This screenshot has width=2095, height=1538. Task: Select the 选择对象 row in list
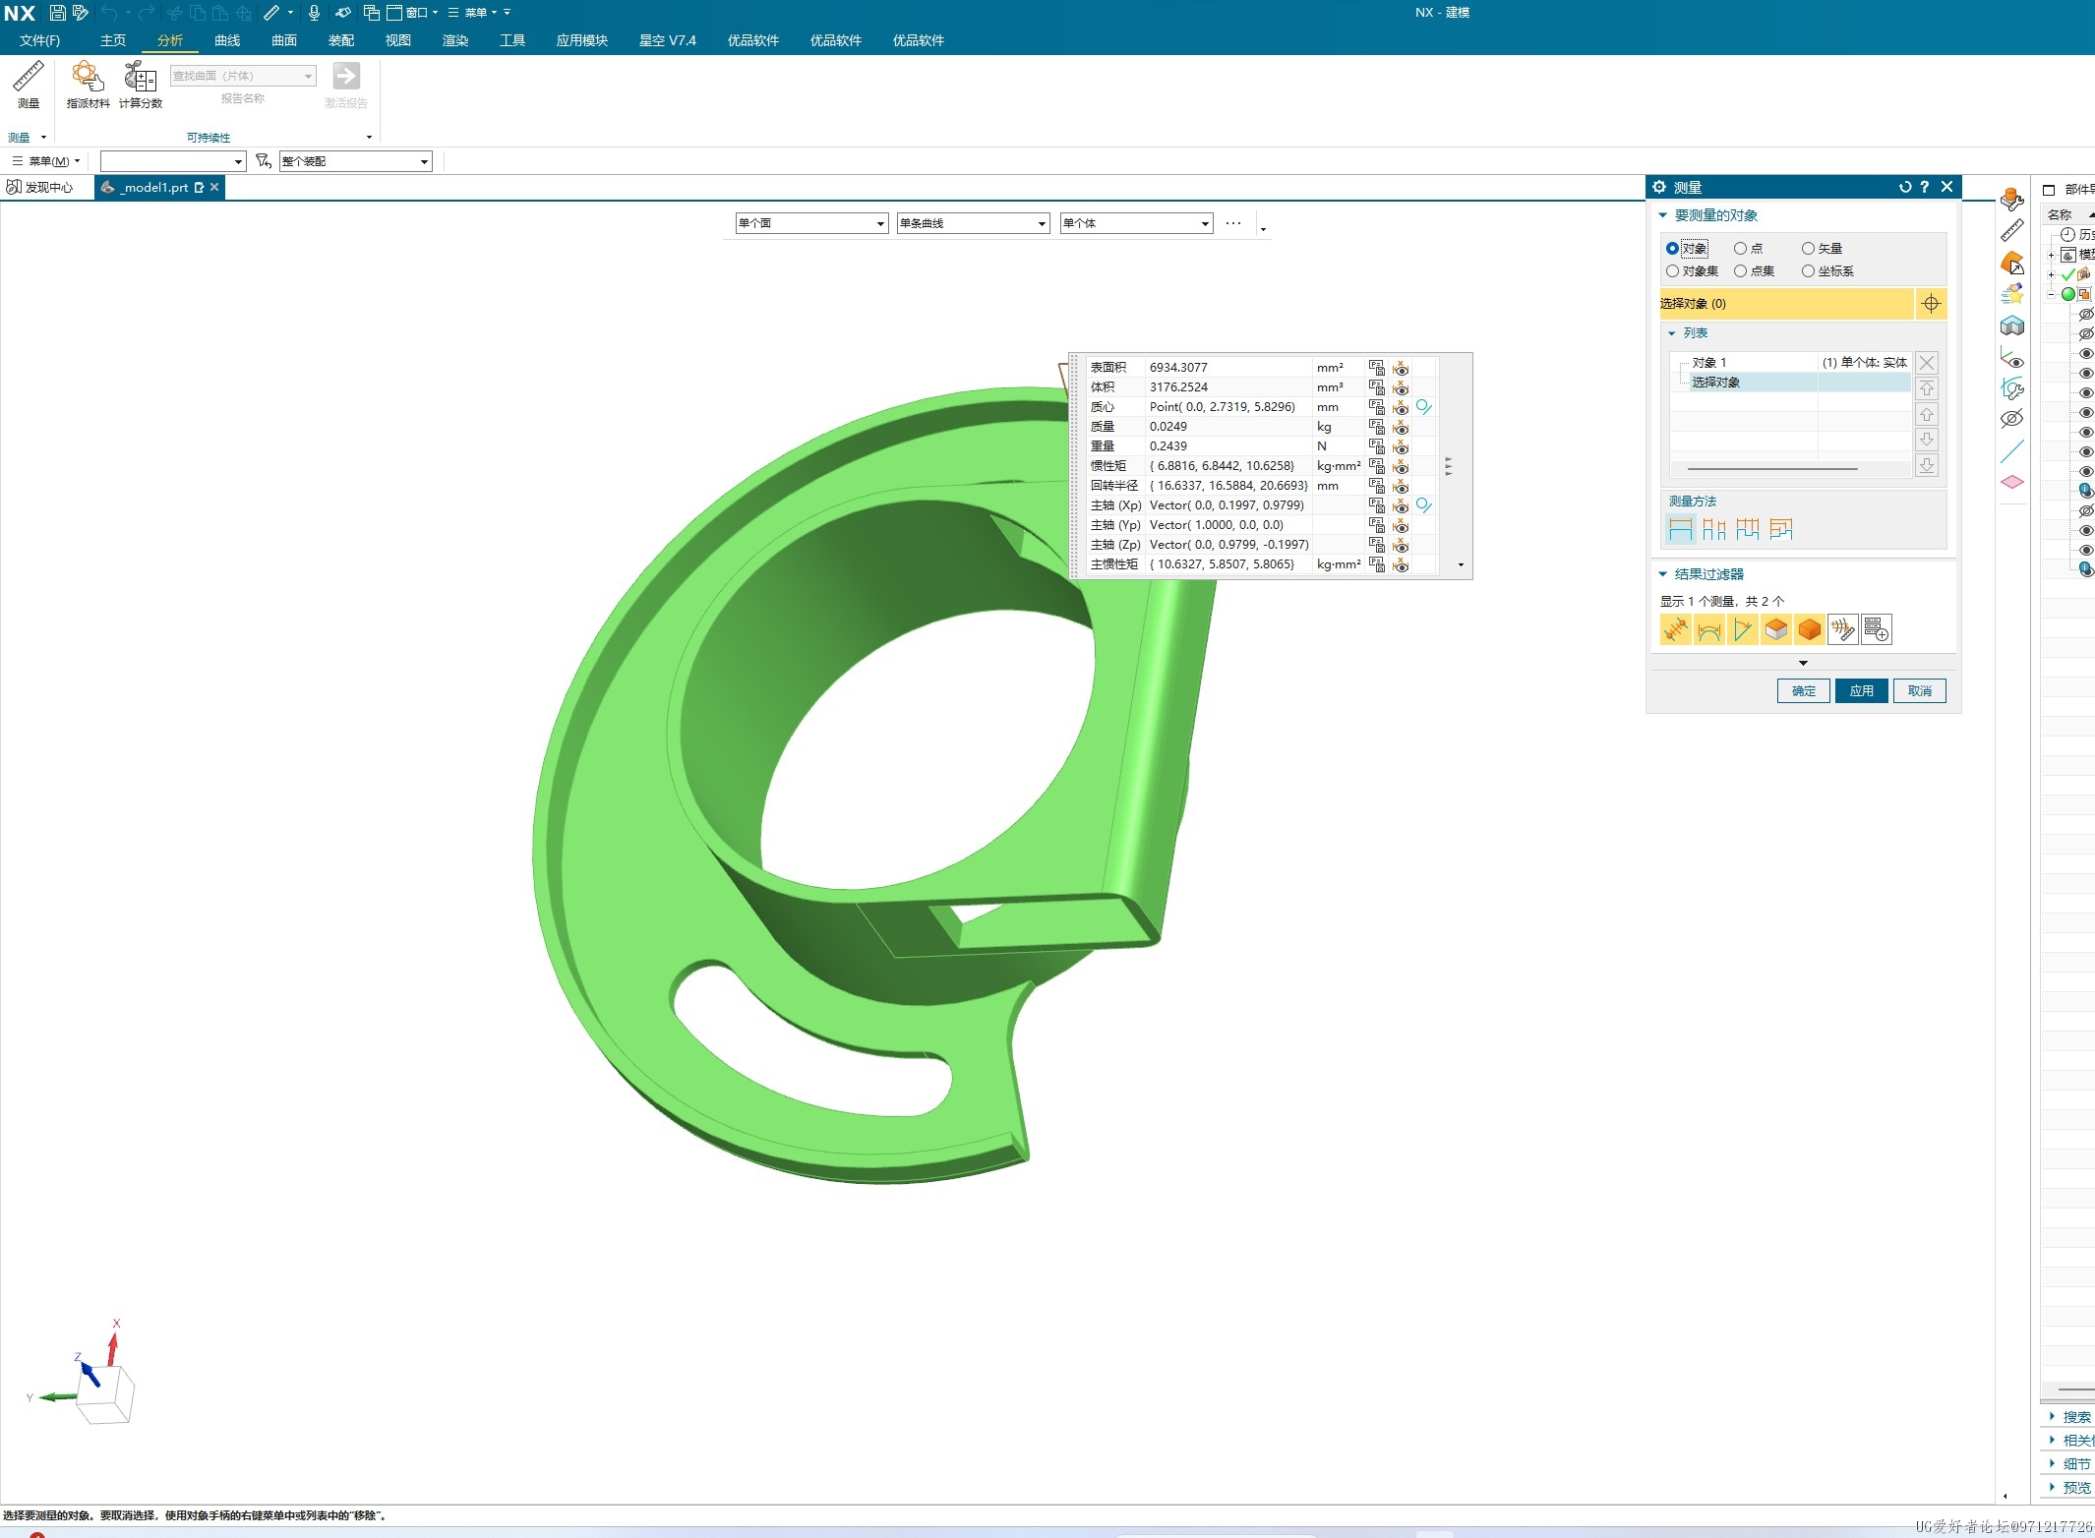pyautogui.click(x=1790, y=383)
